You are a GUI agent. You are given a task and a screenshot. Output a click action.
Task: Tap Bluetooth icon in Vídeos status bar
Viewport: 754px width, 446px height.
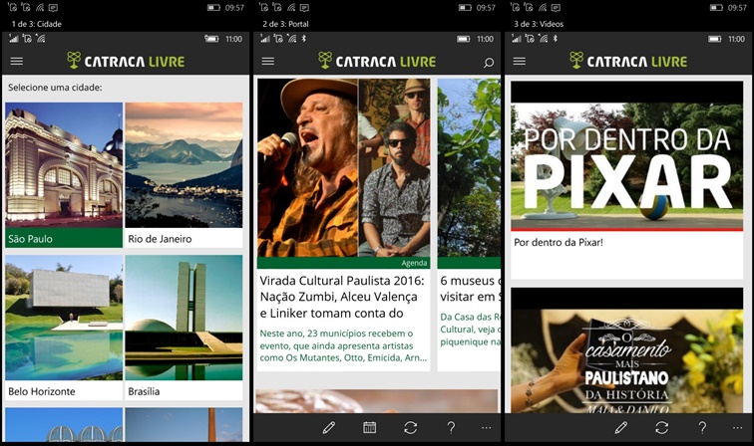pos(556,39)
